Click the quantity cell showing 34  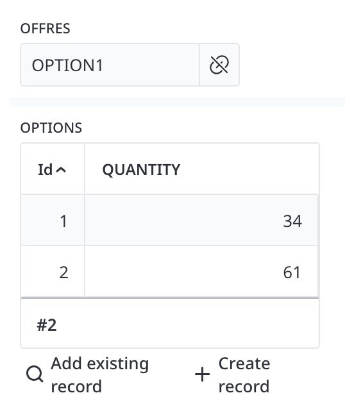tap(201, 220)
